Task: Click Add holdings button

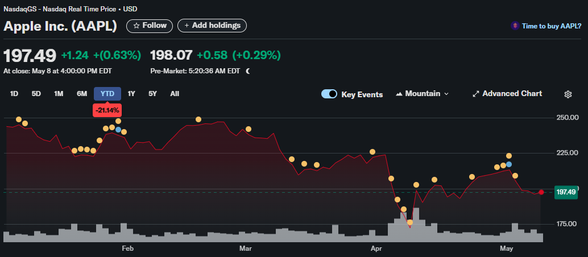Action: point(212,26)
